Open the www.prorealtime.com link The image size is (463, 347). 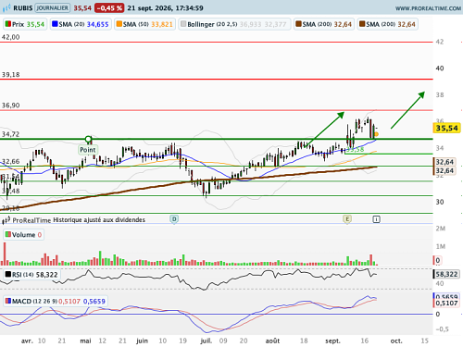428,8
